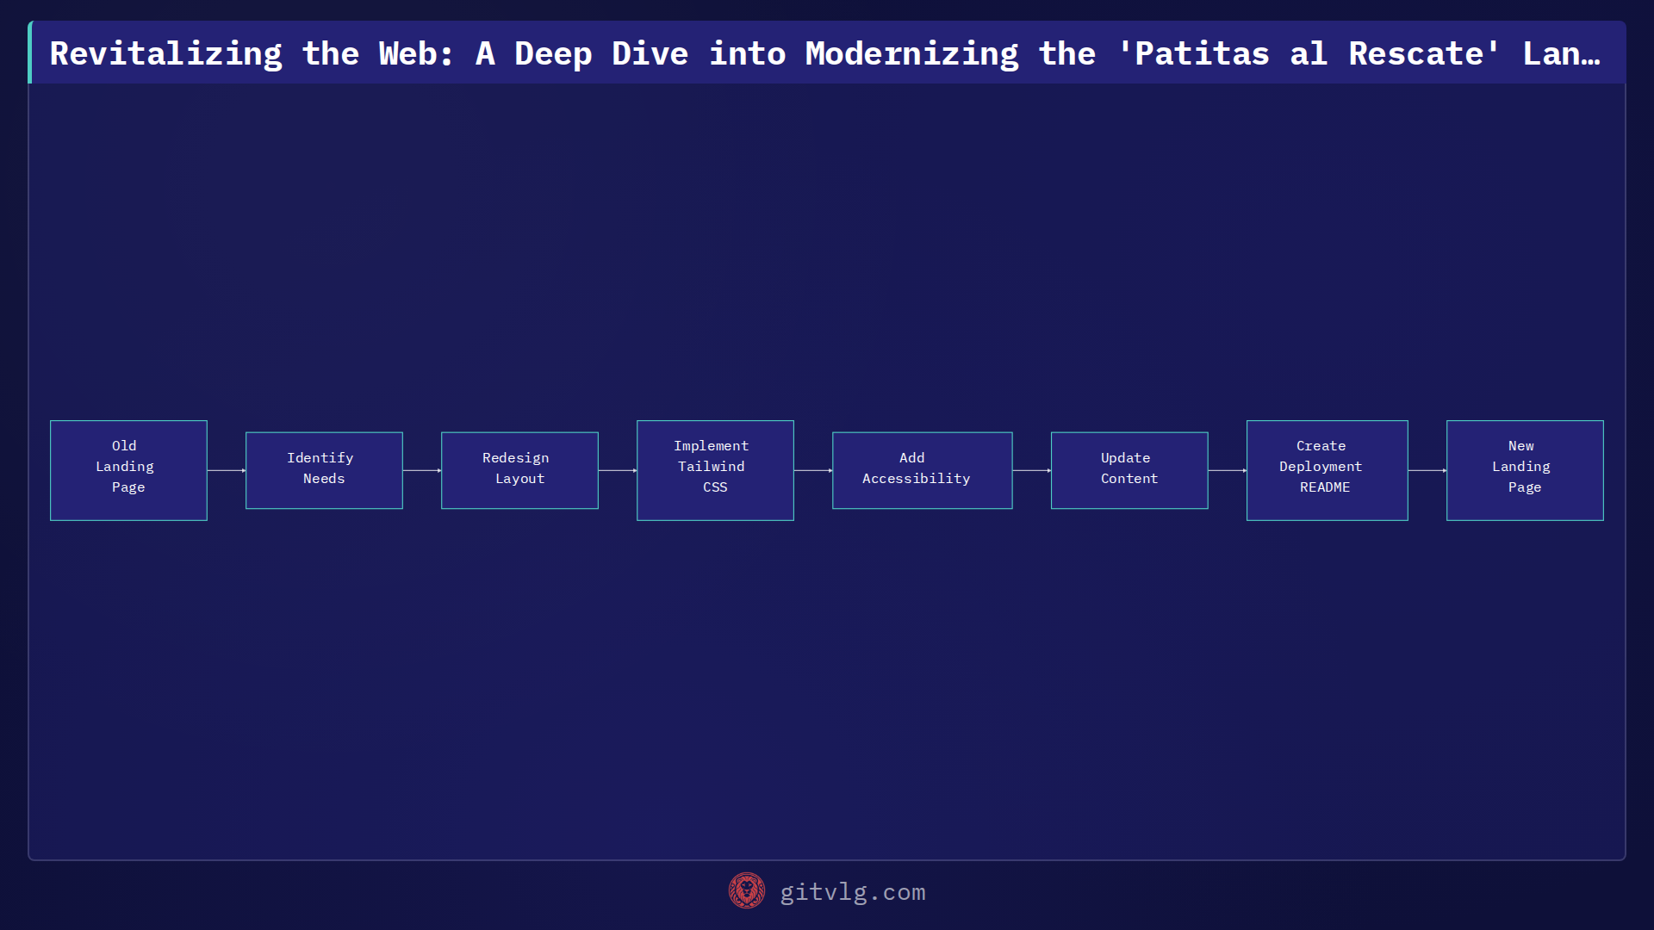The height and width of the screenshot is (930, 1654).
Task: Select the 'New Landing Page' box
Action: [x=1525, y=470]
